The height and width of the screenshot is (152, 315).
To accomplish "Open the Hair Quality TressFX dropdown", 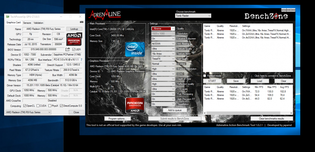I will 163,59.
